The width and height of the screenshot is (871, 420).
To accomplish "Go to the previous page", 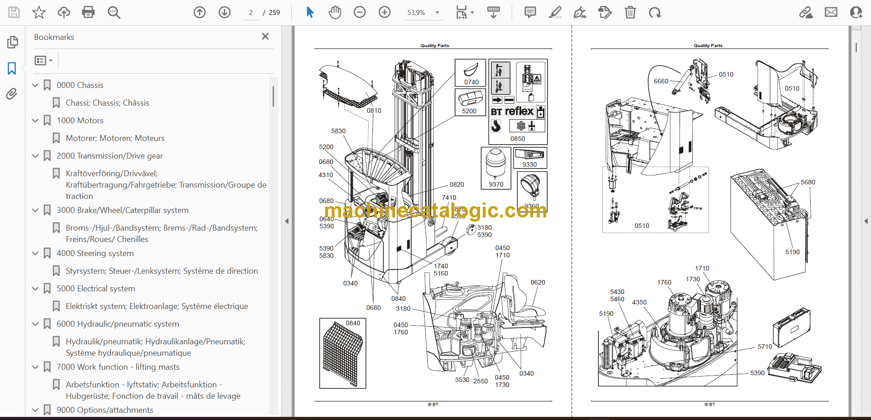I will (200, 12).
